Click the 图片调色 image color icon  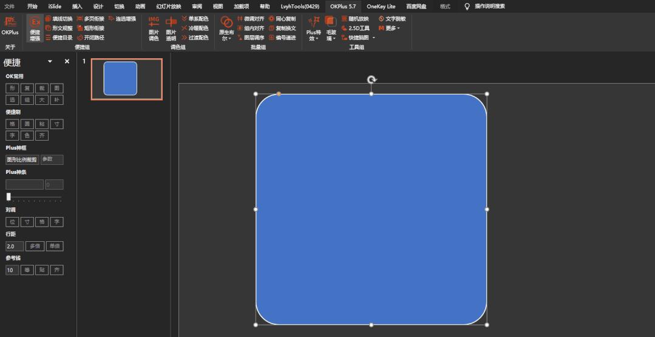[x=154, y=28]
